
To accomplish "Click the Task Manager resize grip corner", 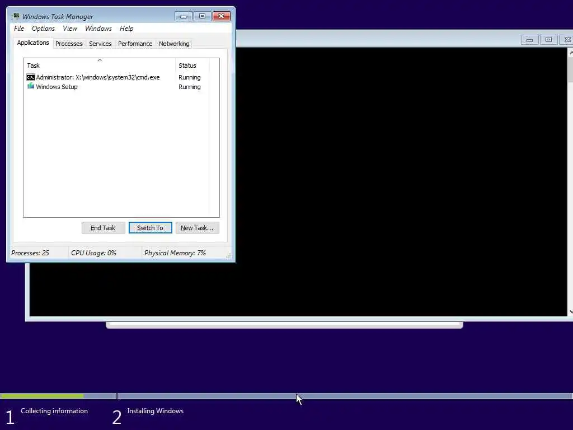I will pos(228,255).
